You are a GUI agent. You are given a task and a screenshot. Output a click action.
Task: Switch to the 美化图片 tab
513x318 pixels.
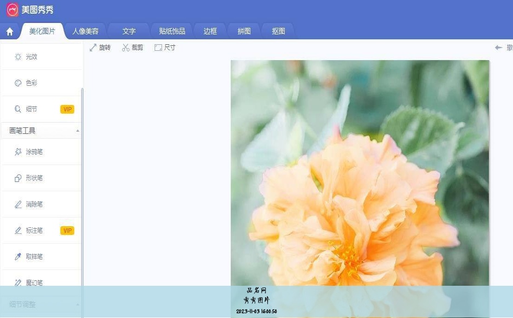click(42, 31)
